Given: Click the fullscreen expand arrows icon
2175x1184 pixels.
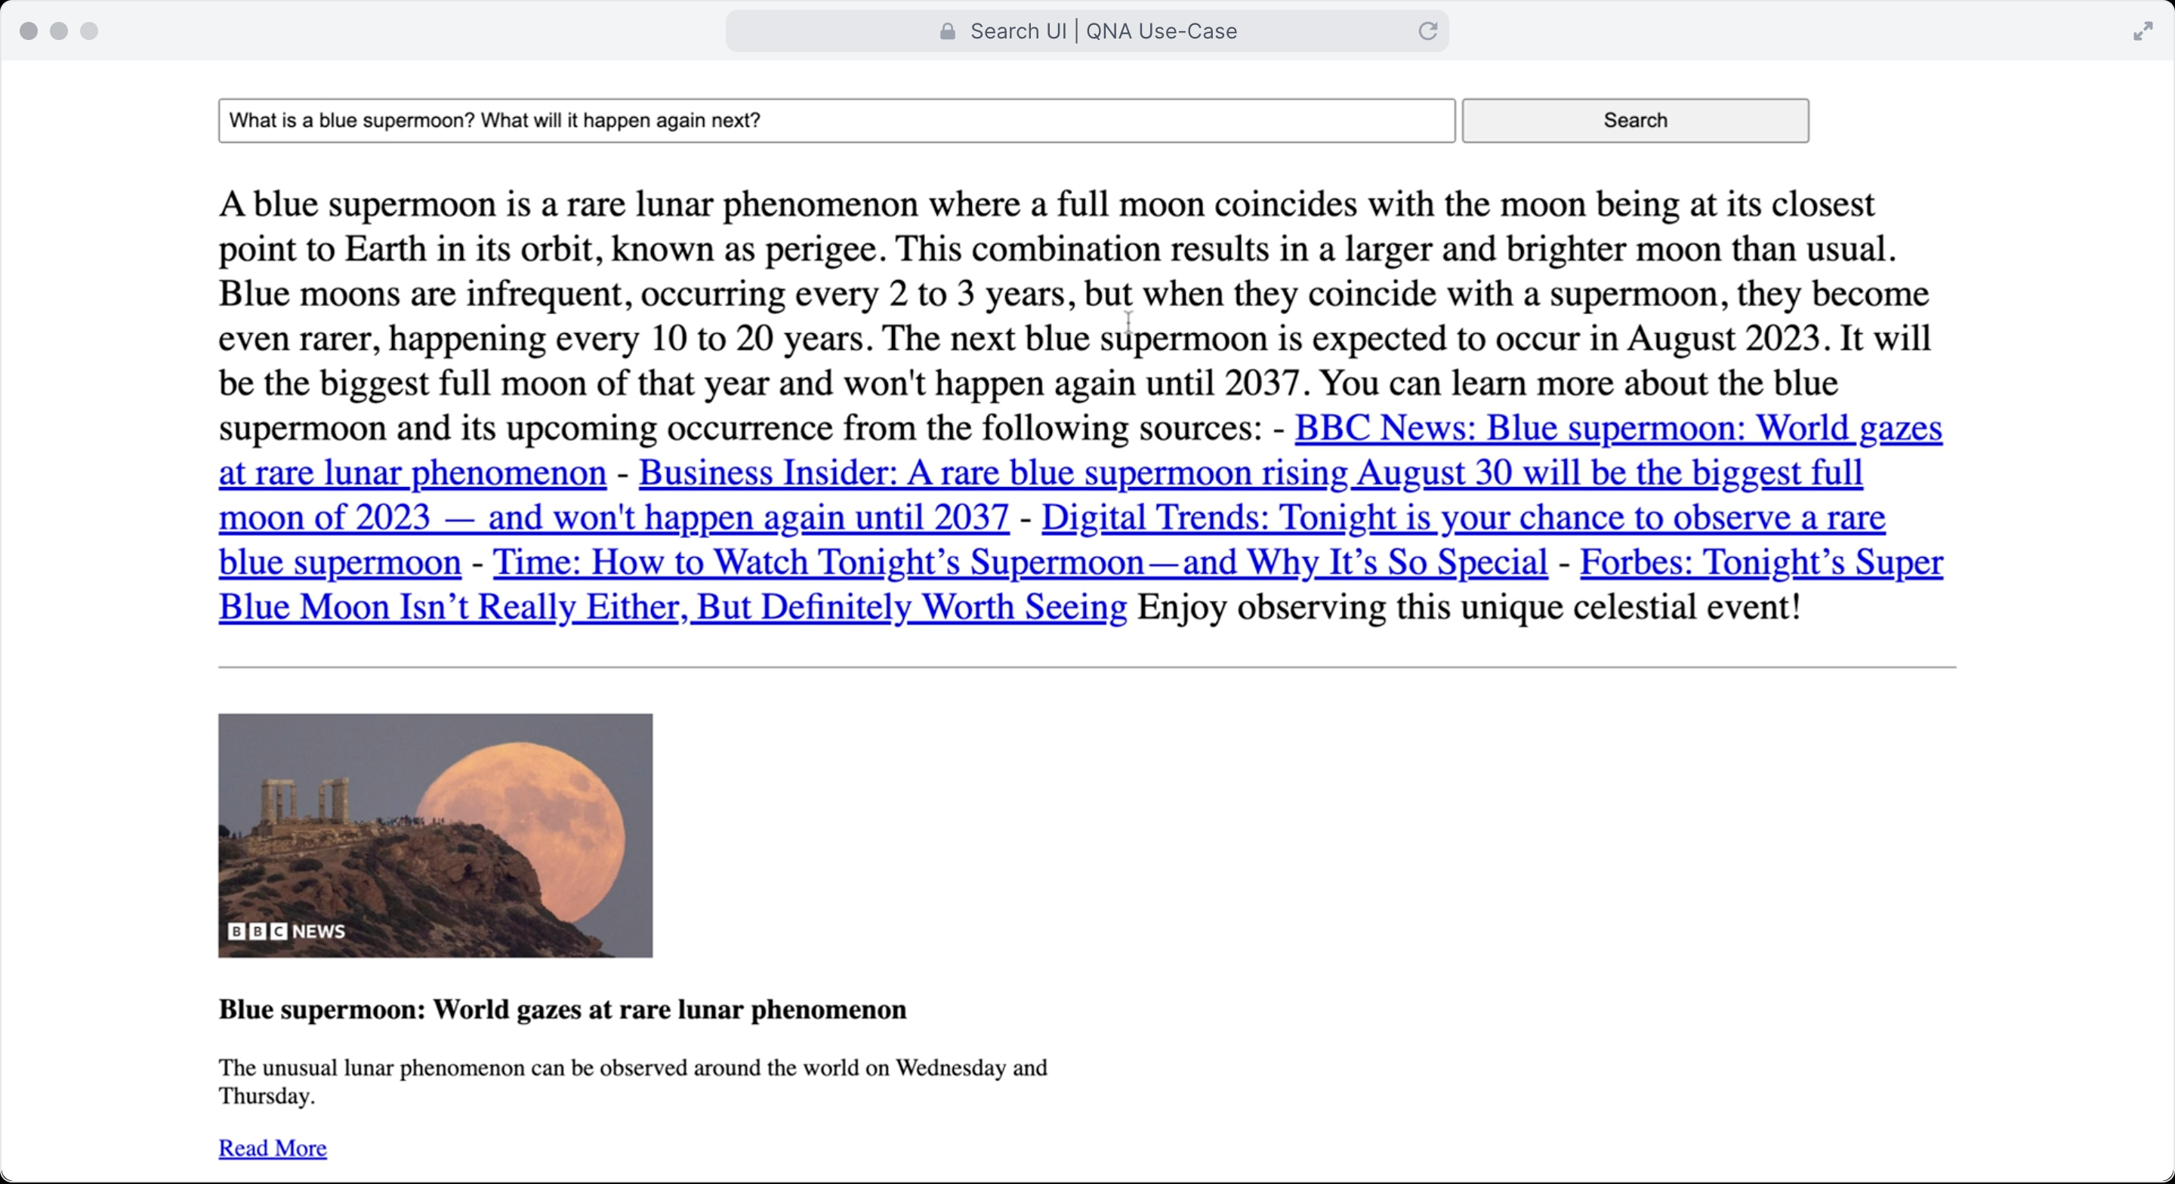Looking at the screenshot, I should click(x=2142, y=32).
